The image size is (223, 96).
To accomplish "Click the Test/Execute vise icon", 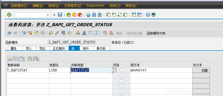I will [x=63, y=33].
